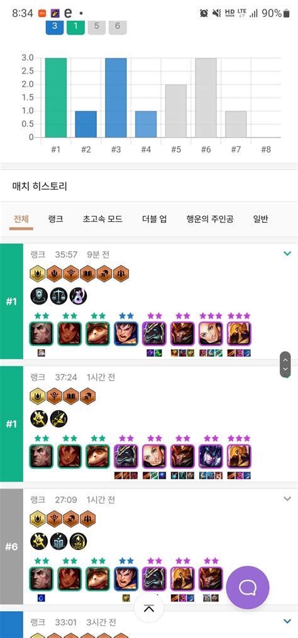Expand the #6 match details chevron
The width and height of the screenshot is (298, 638).
pyautogui.click(x=287, y=499)
